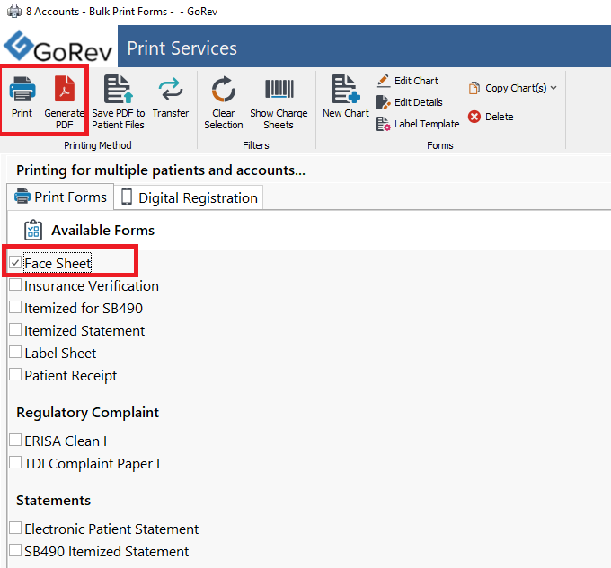Check the Insurance Verification checkbox
Image resolution: width=611 pixels, height=568 pixels.
pos(15,284)
